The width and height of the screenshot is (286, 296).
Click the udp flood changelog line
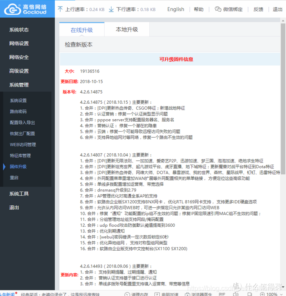[x=127, y=225]
